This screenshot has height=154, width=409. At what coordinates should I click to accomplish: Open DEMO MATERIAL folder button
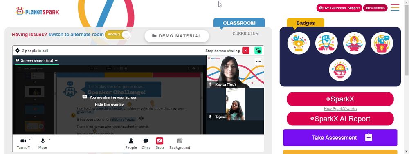click(x=177, y=36)
